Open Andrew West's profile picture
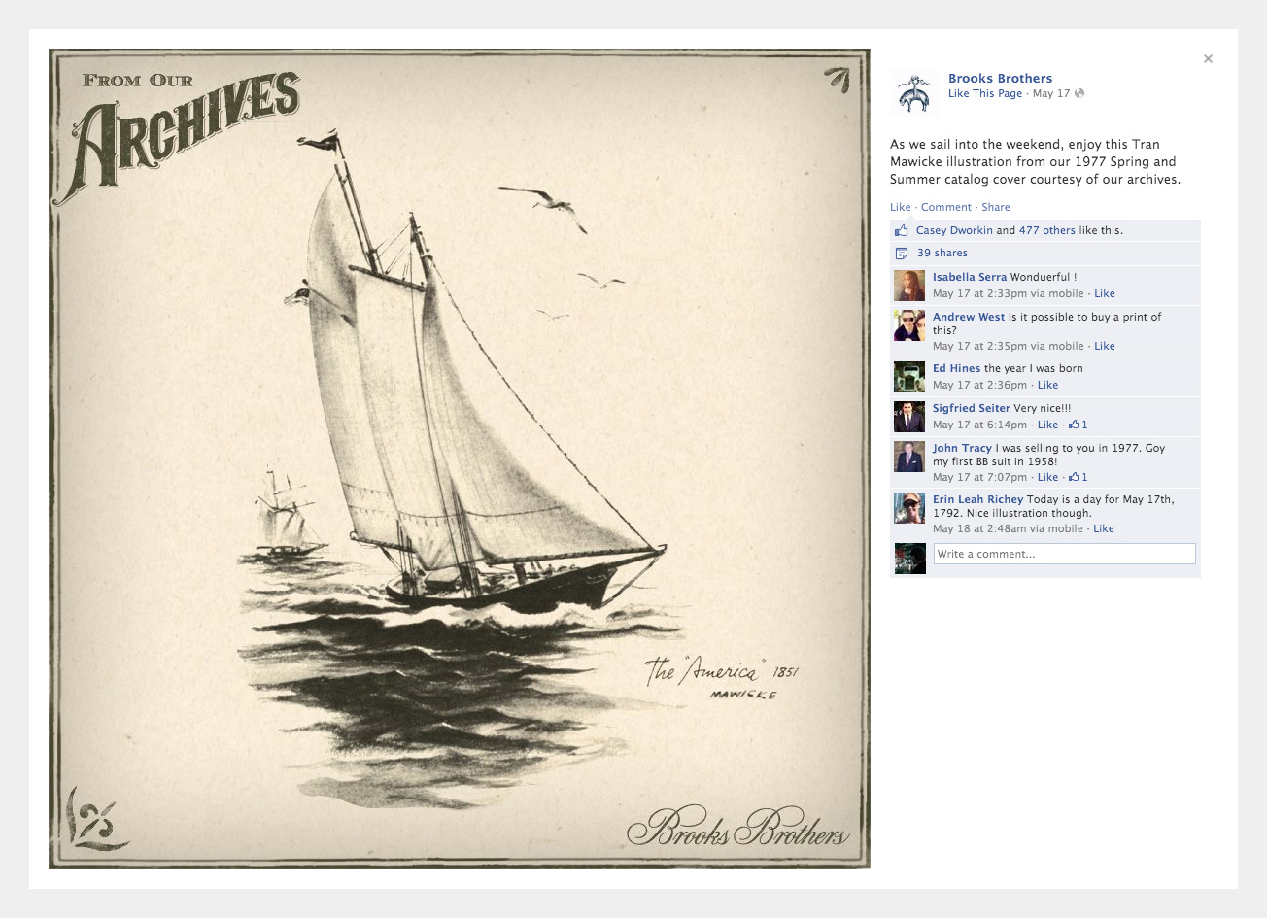 (x=909, y=325)
